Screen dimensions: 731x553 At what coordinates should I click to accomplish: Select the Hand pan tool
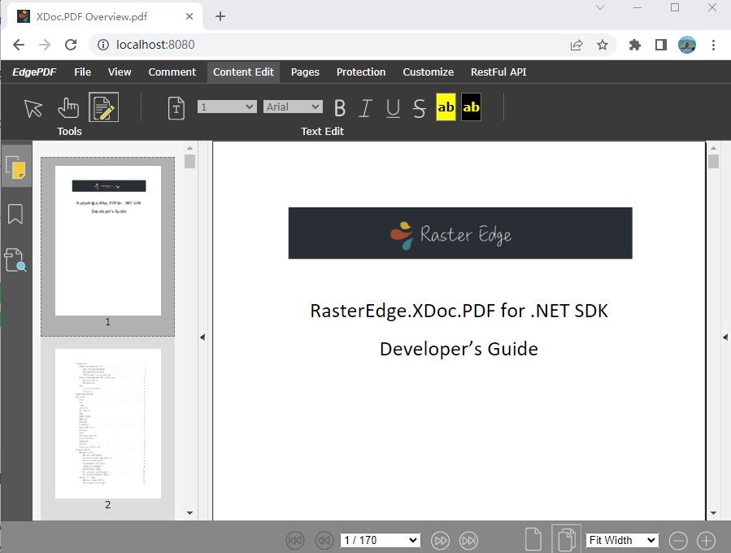pos(68,107)
